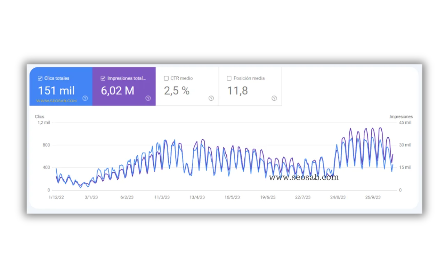This screenshot has height=278, width=445.
Task: Click the 800 clicks axis value
Action: point(46,145)
